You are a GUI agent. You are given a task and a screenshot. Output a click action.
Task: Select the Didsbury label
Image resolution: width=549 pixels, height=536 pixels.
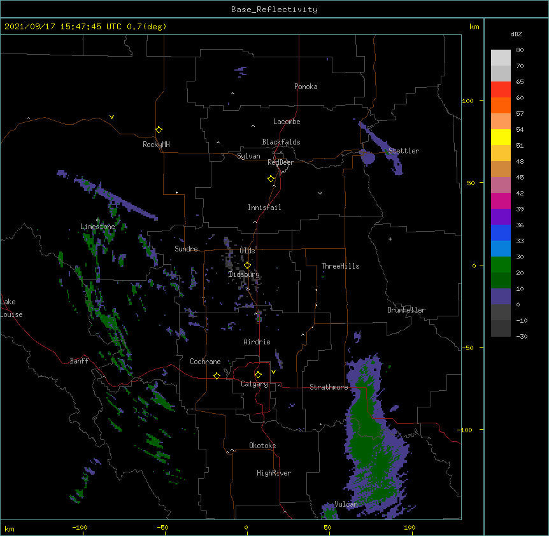point(244,274)
